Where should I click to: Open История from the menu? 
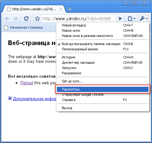pyautogui.click(x=103, y=57)
